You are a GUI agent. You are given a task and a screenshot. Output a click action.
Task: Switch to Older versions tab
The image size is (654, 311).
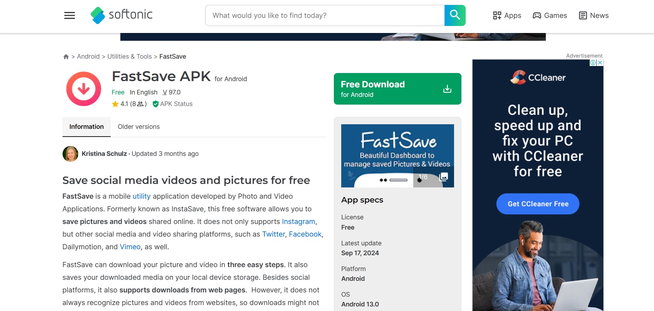138,127
